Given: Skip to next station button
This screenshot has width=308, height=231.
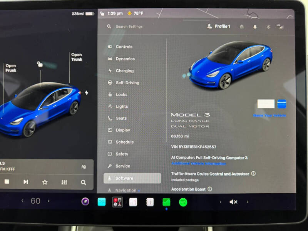Looking at the screenshot, I should (26, 182).
